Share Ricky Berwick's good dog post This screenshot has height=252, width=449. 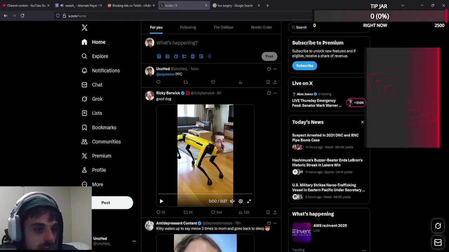(275, 212)
